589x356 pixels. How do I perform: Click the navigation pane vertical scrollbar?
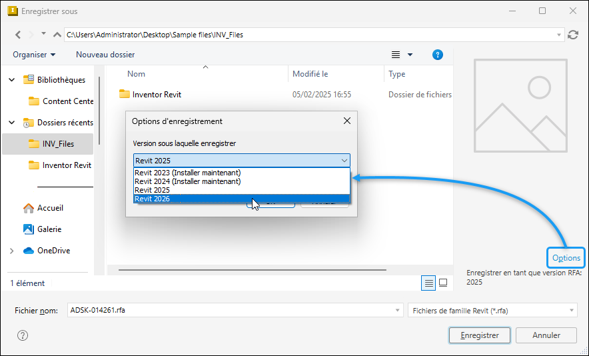pos(99,111)
